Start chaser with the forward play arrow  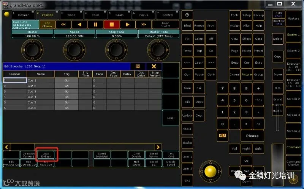pos(127,25)
